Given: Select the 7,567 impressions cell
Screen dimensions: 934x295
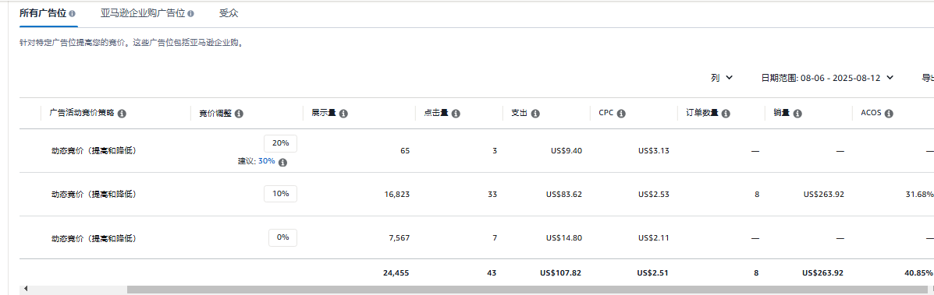Looking at the screenshot, I should tap(399, 238).
